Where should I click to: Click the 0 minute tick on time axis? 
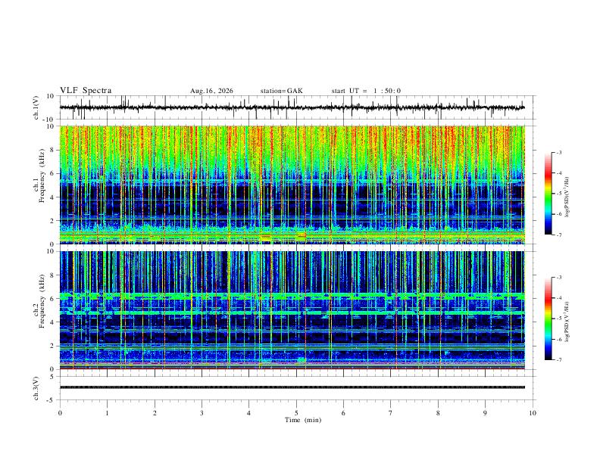pyautogui.click(x=60, y=413)
